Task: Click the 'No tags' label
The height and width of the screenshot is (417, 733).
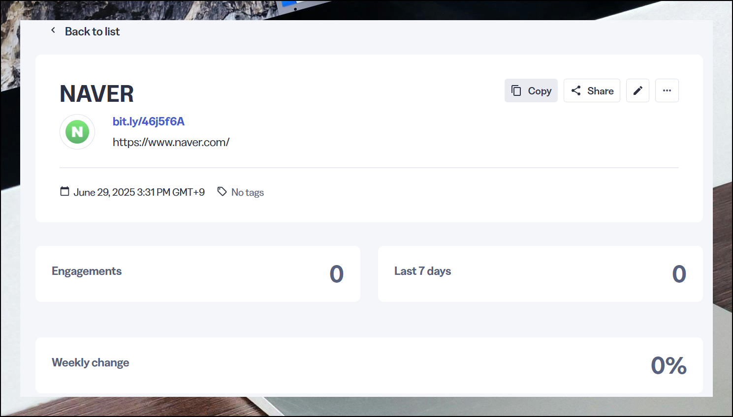Action: (248, 192)
